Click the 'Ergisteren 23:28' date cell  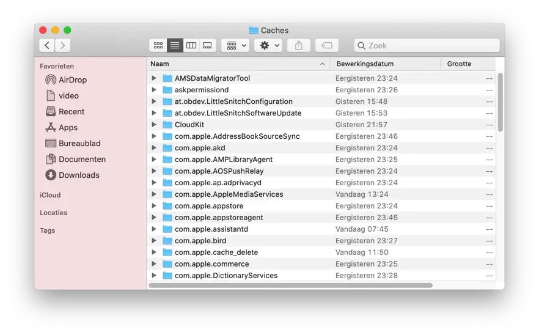tap(367, 276)
